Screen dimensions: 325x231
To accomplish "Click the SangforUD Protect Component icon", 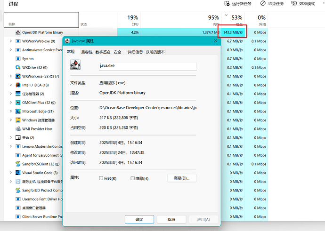I will pos(18,190).
